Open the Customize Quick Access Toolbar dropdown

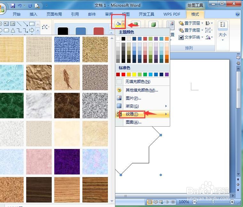click(46, 6)
